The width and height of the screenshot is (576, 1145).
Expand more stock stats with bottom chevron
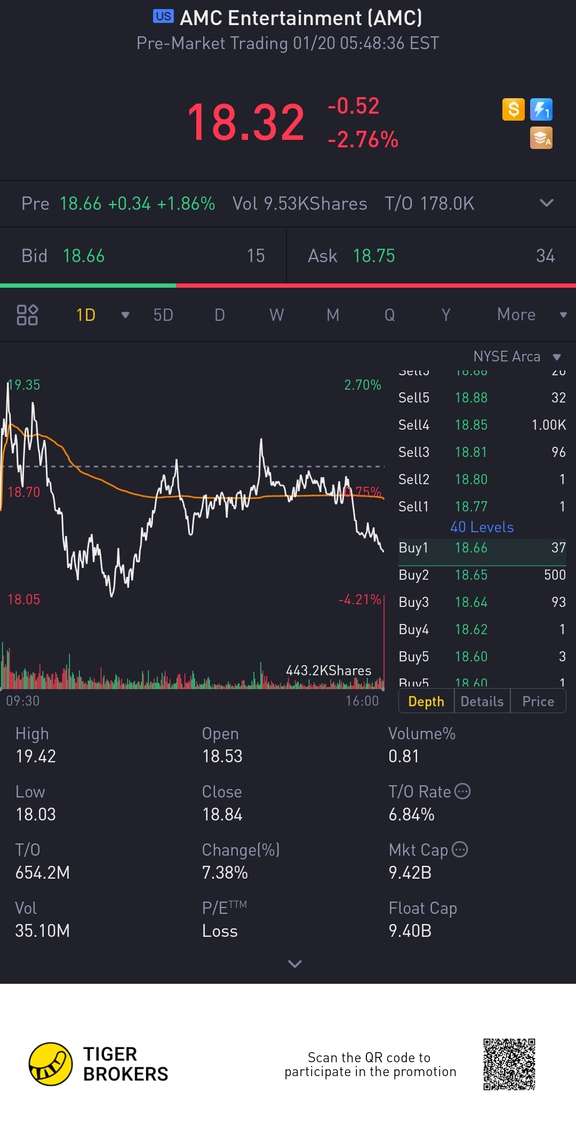click(x=294, y=964)
